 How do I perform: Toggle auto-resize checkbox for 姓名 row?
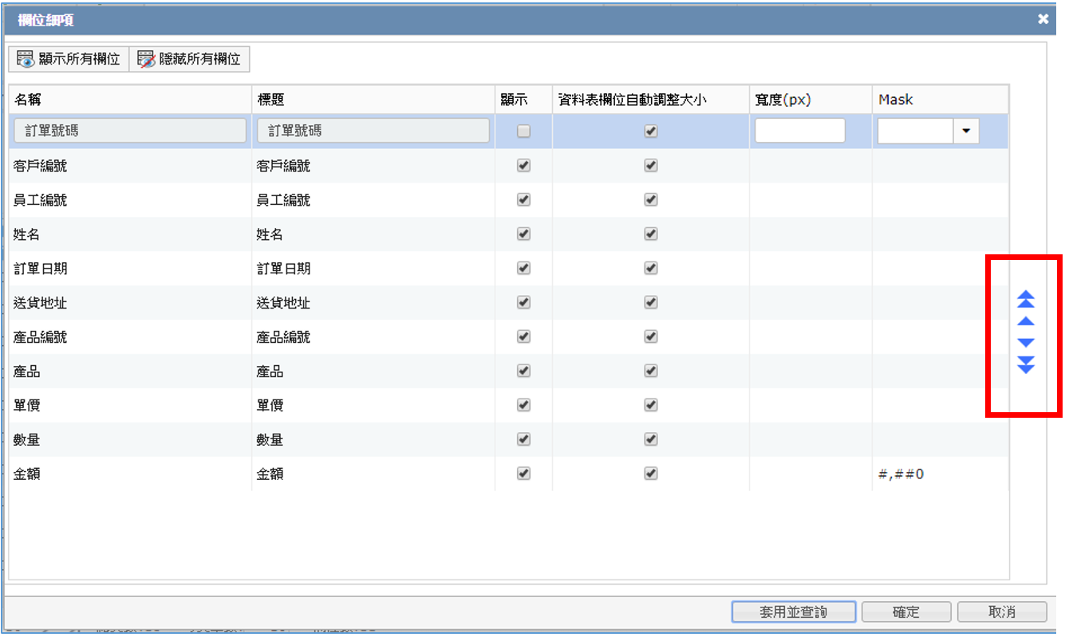click(651, 234)
